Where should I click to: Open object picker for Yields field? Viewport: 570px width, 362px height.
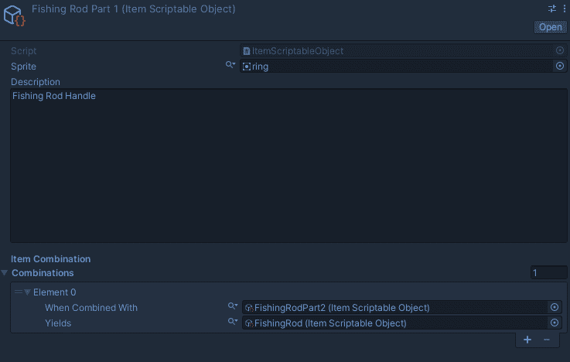click(x=555, y=323)
